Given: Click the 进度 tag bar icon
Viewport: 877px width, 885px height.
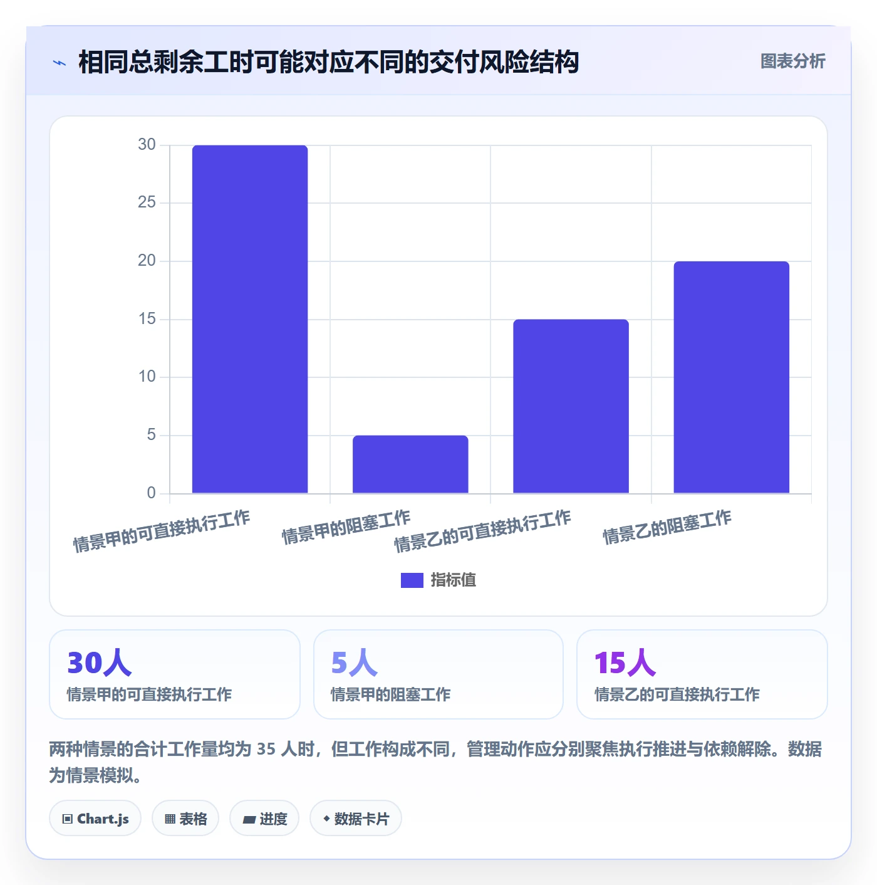Looking at the screenshot, I should [249, 819].
